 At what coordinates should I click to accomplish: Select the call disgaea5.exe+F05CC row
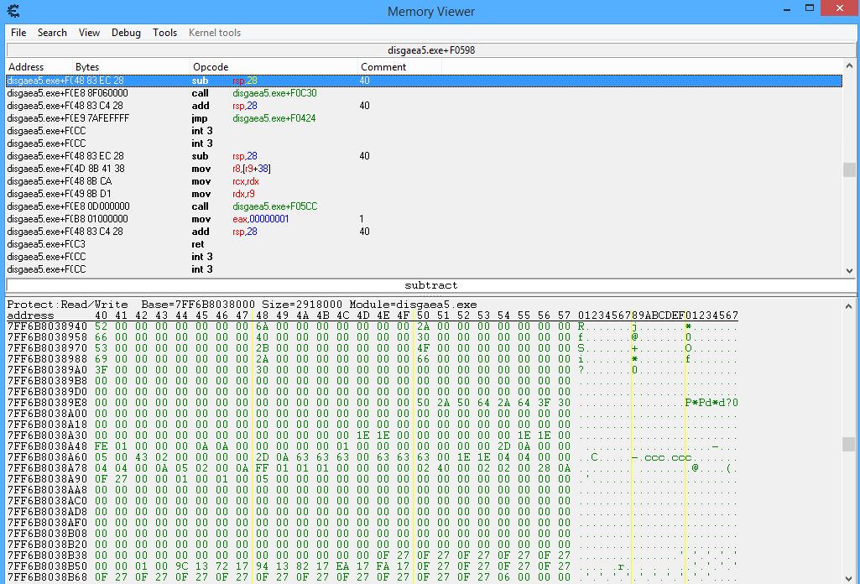pos(424,206)
